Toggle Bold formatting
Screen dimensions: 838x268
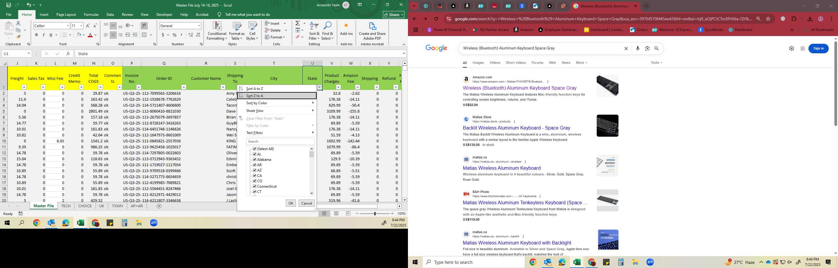pyautogui.click(x=36, y=35)
